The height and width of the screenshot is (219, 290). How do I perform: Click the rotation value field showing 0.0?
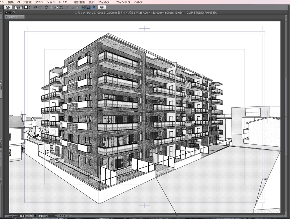[40, 216]
